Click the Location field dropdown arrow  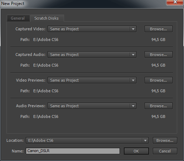tap(145, 140)
